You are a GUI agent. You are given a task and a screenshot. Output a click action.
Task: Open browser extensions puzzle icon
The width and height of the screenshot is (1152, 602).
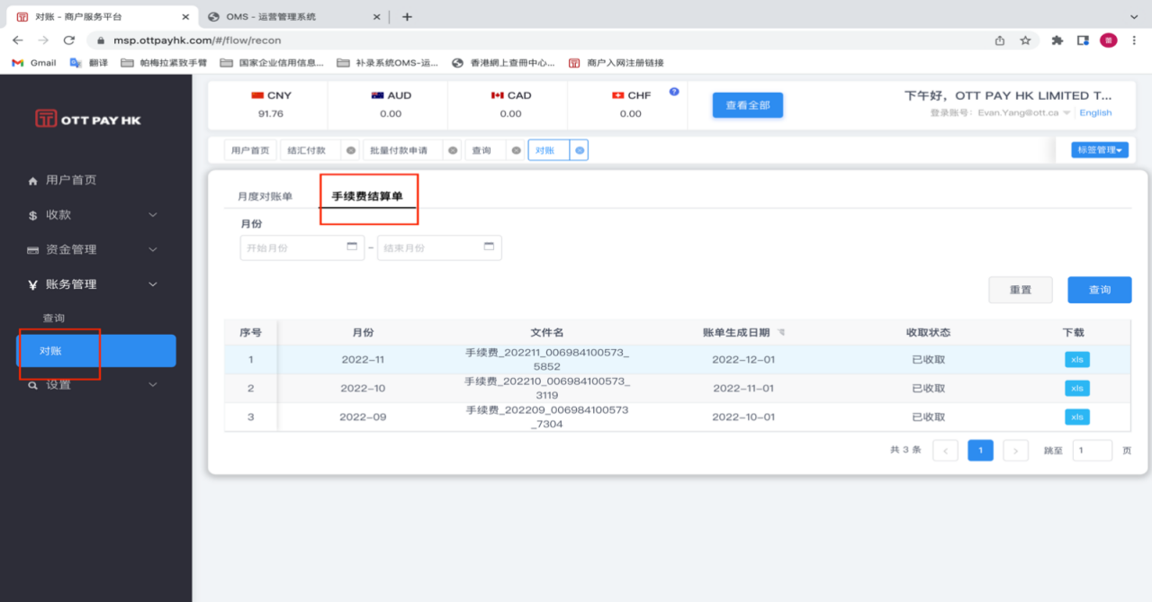(1057, 40)
